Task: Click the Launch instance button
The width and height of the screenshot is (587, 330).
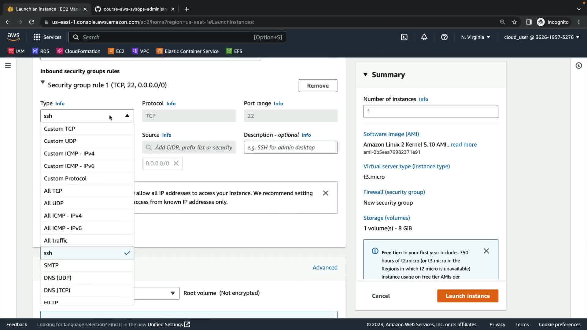Action: [467, 296]
